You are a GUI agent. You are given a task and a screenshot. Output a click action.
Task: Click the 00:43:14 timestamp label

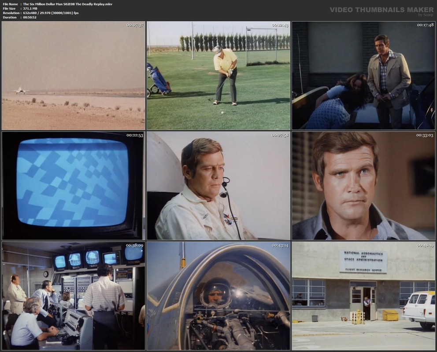pyautogui.click(x=280, y=246)
